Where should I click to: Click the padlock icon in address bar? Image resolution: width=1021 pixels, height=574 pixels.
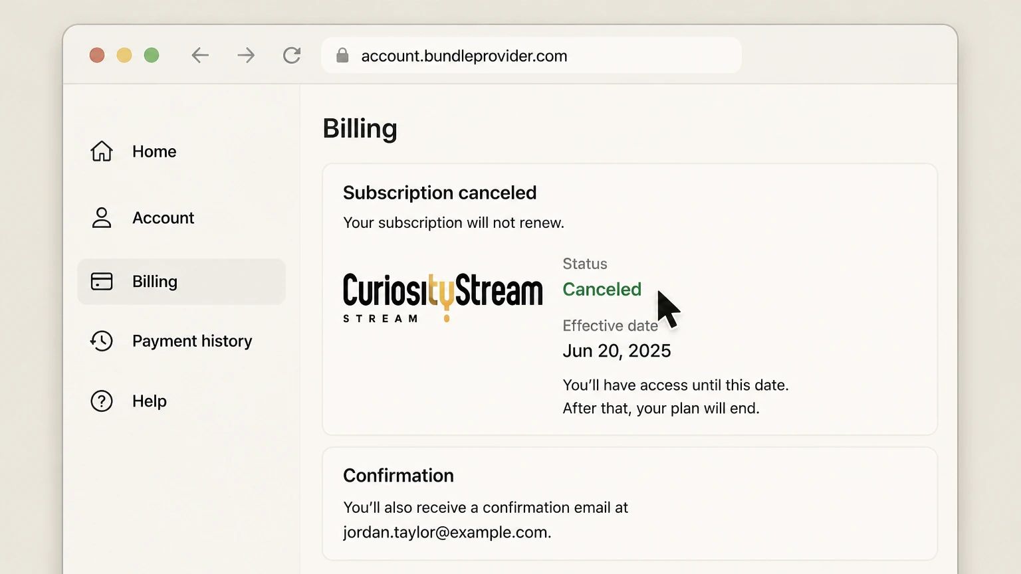(x=342, y=55)
